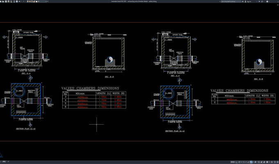279x164 pixels.
Task: Plot the drawing using the printer icon
Action: (x=17, y=1)
